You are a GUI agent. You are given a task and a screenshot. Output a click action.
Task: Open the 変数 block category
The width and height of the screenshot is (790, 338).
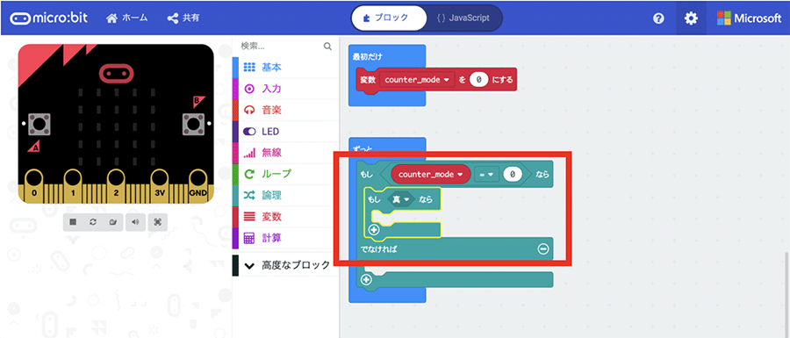click(272, 217)
